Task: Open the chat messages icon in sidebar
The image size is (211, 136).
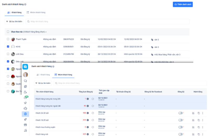Action: [x=25, y=81]
